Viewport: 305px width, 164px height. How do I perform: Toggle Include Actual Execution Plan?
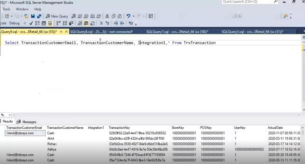click(x=58, y=23)
